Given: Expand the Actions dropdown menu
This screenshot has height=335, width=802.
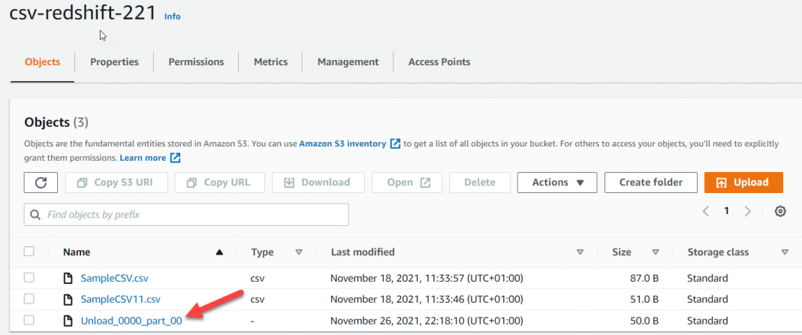Looking at the screenshot, I should pyautogui.click(x=557, y=183).
